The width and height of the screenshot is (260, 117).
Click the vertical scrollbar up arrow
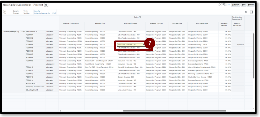click(254, 32)
